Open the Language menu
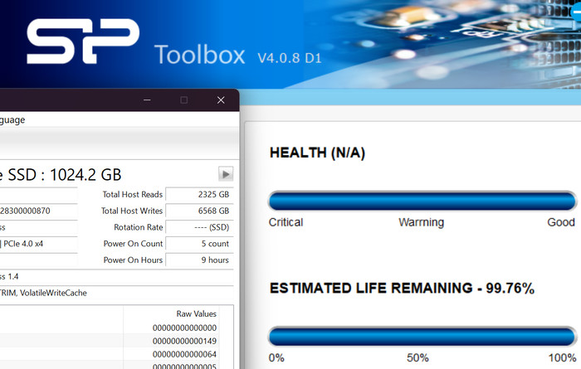This screenshot has height=369, width=581. pos(12,120)
